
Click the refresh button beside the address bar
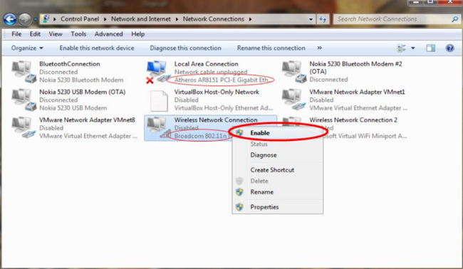coord(323,19)
